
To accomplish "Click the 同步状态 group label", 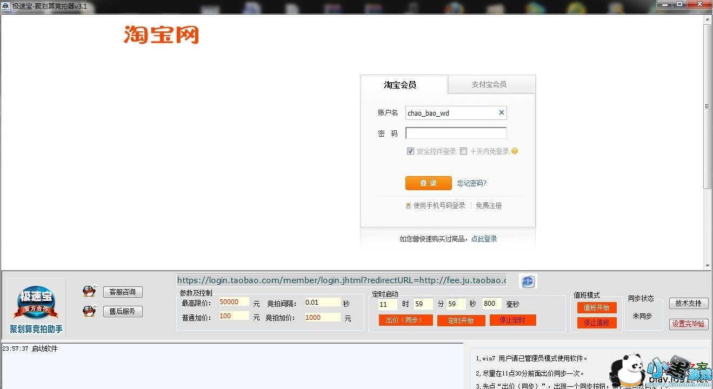I will 641,298.
